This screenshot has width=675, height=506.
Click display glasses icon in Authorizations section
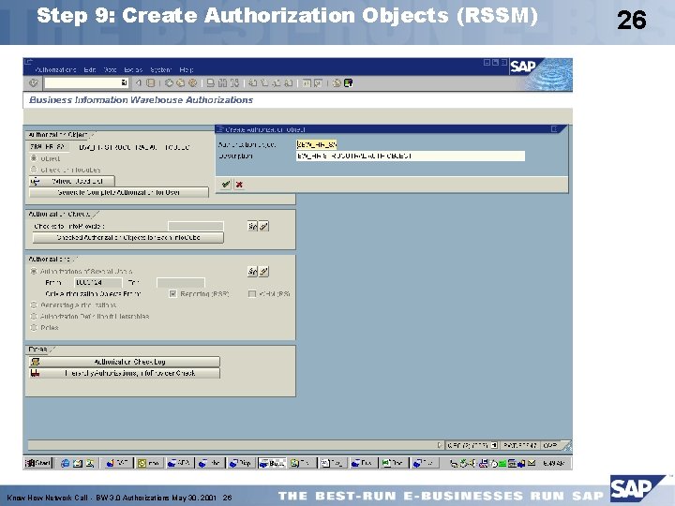253,271
